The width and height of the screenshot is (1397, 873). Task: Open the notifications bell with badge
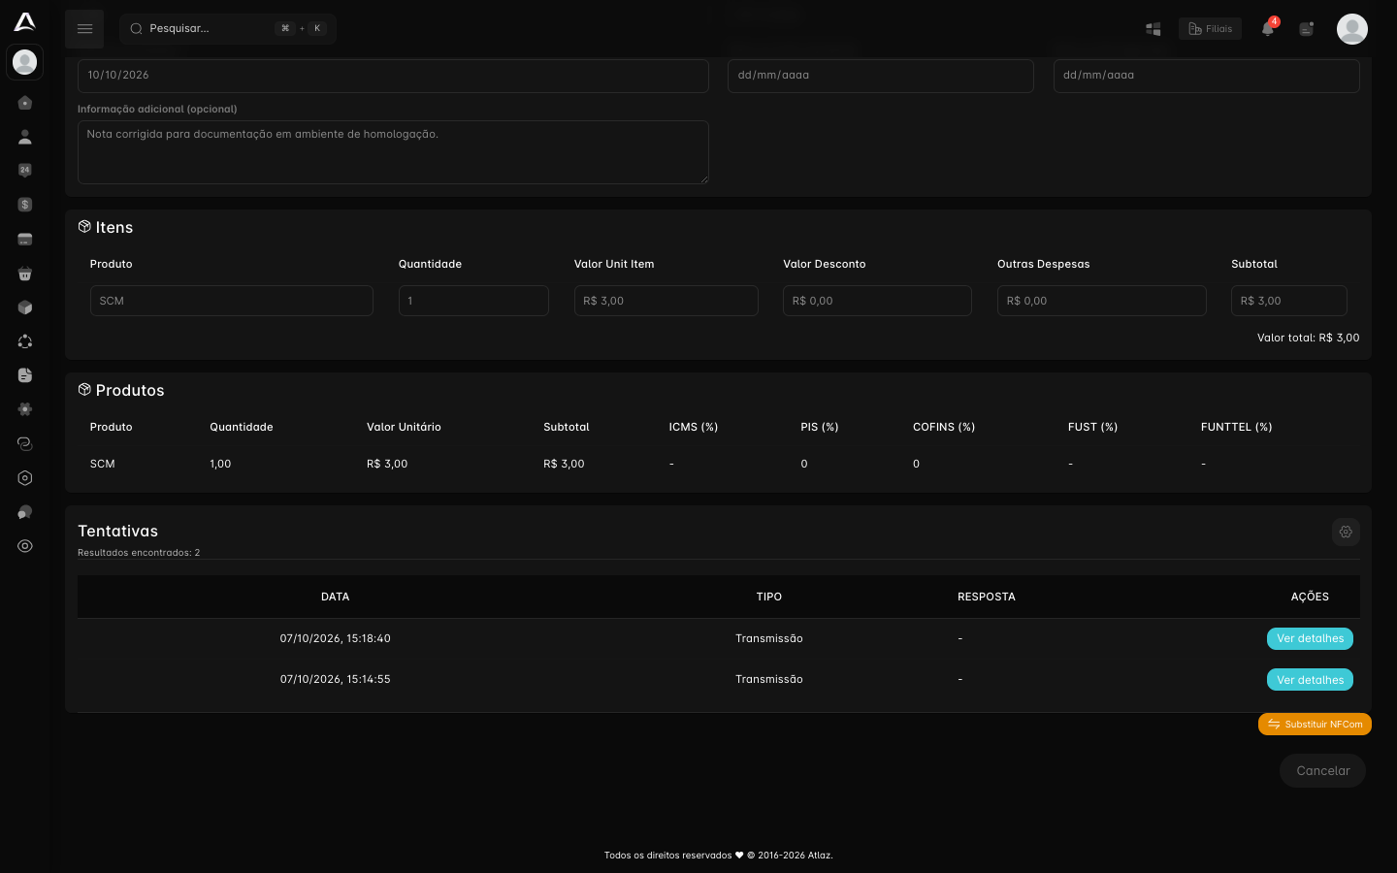coord(1268,28)
